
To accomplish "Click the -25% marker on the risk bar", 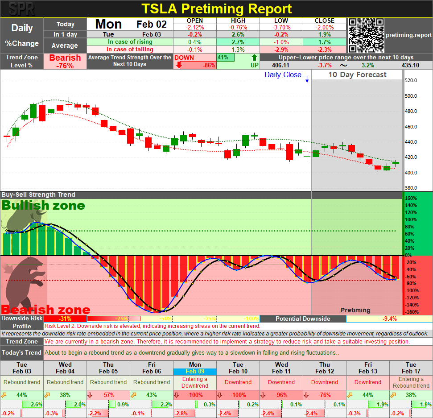I will tap(122, 319).
